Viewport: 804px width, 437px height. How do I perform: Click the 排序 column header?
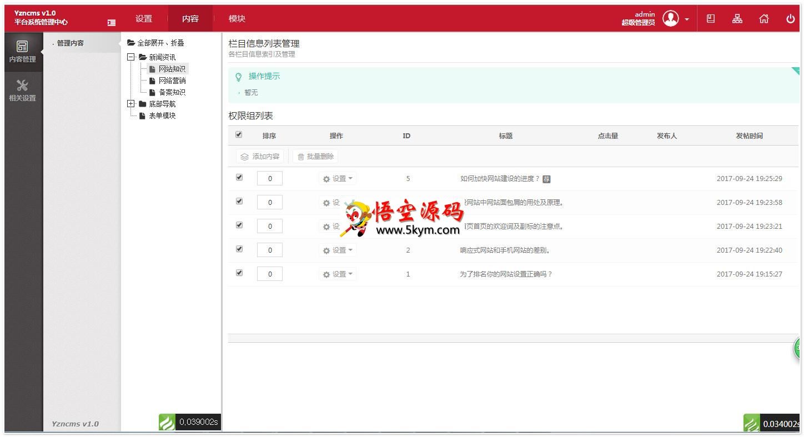pyautogui.click(x=269, y=136)
